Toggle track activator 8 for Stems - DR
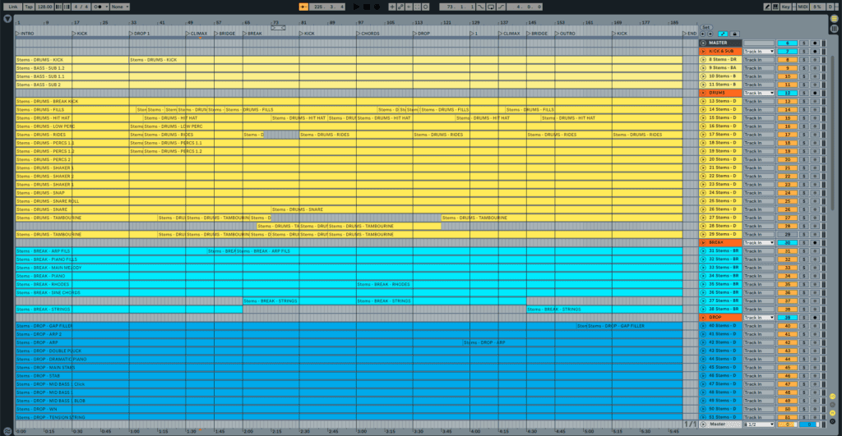 point(787,59)
